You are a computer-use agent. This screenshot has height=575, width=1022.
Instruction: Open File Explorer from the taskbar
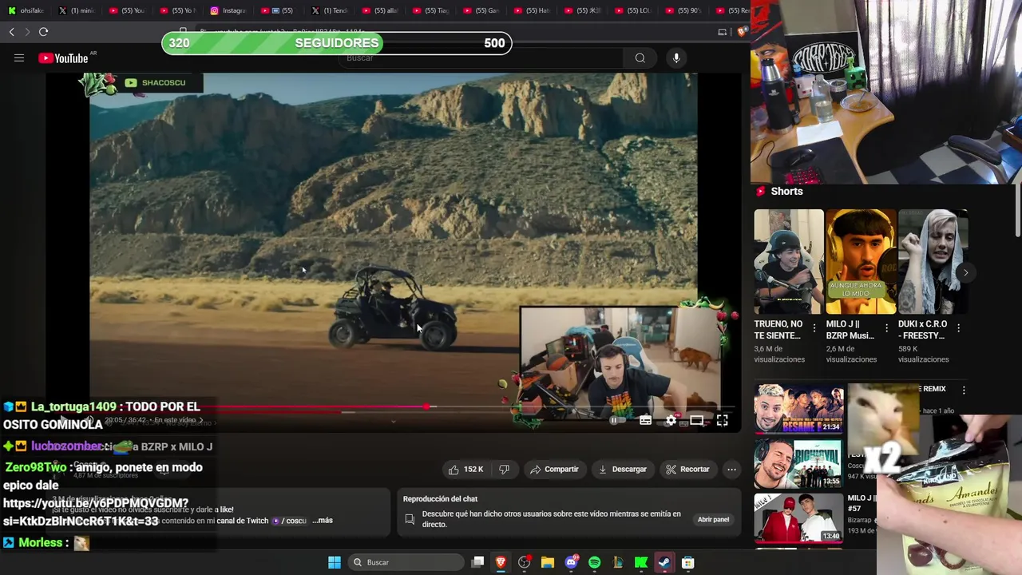coord(547,562)
